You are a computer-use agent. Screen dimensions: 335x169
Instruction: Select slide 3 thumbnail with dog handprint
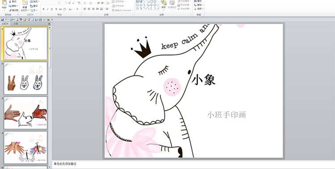pos(25,113)
